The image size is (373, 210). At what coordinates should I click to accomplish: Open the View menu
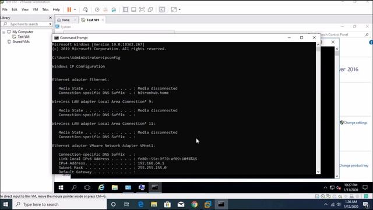click(x=25, y=9)
